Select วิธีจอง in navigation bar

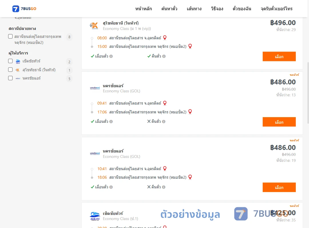217,9
